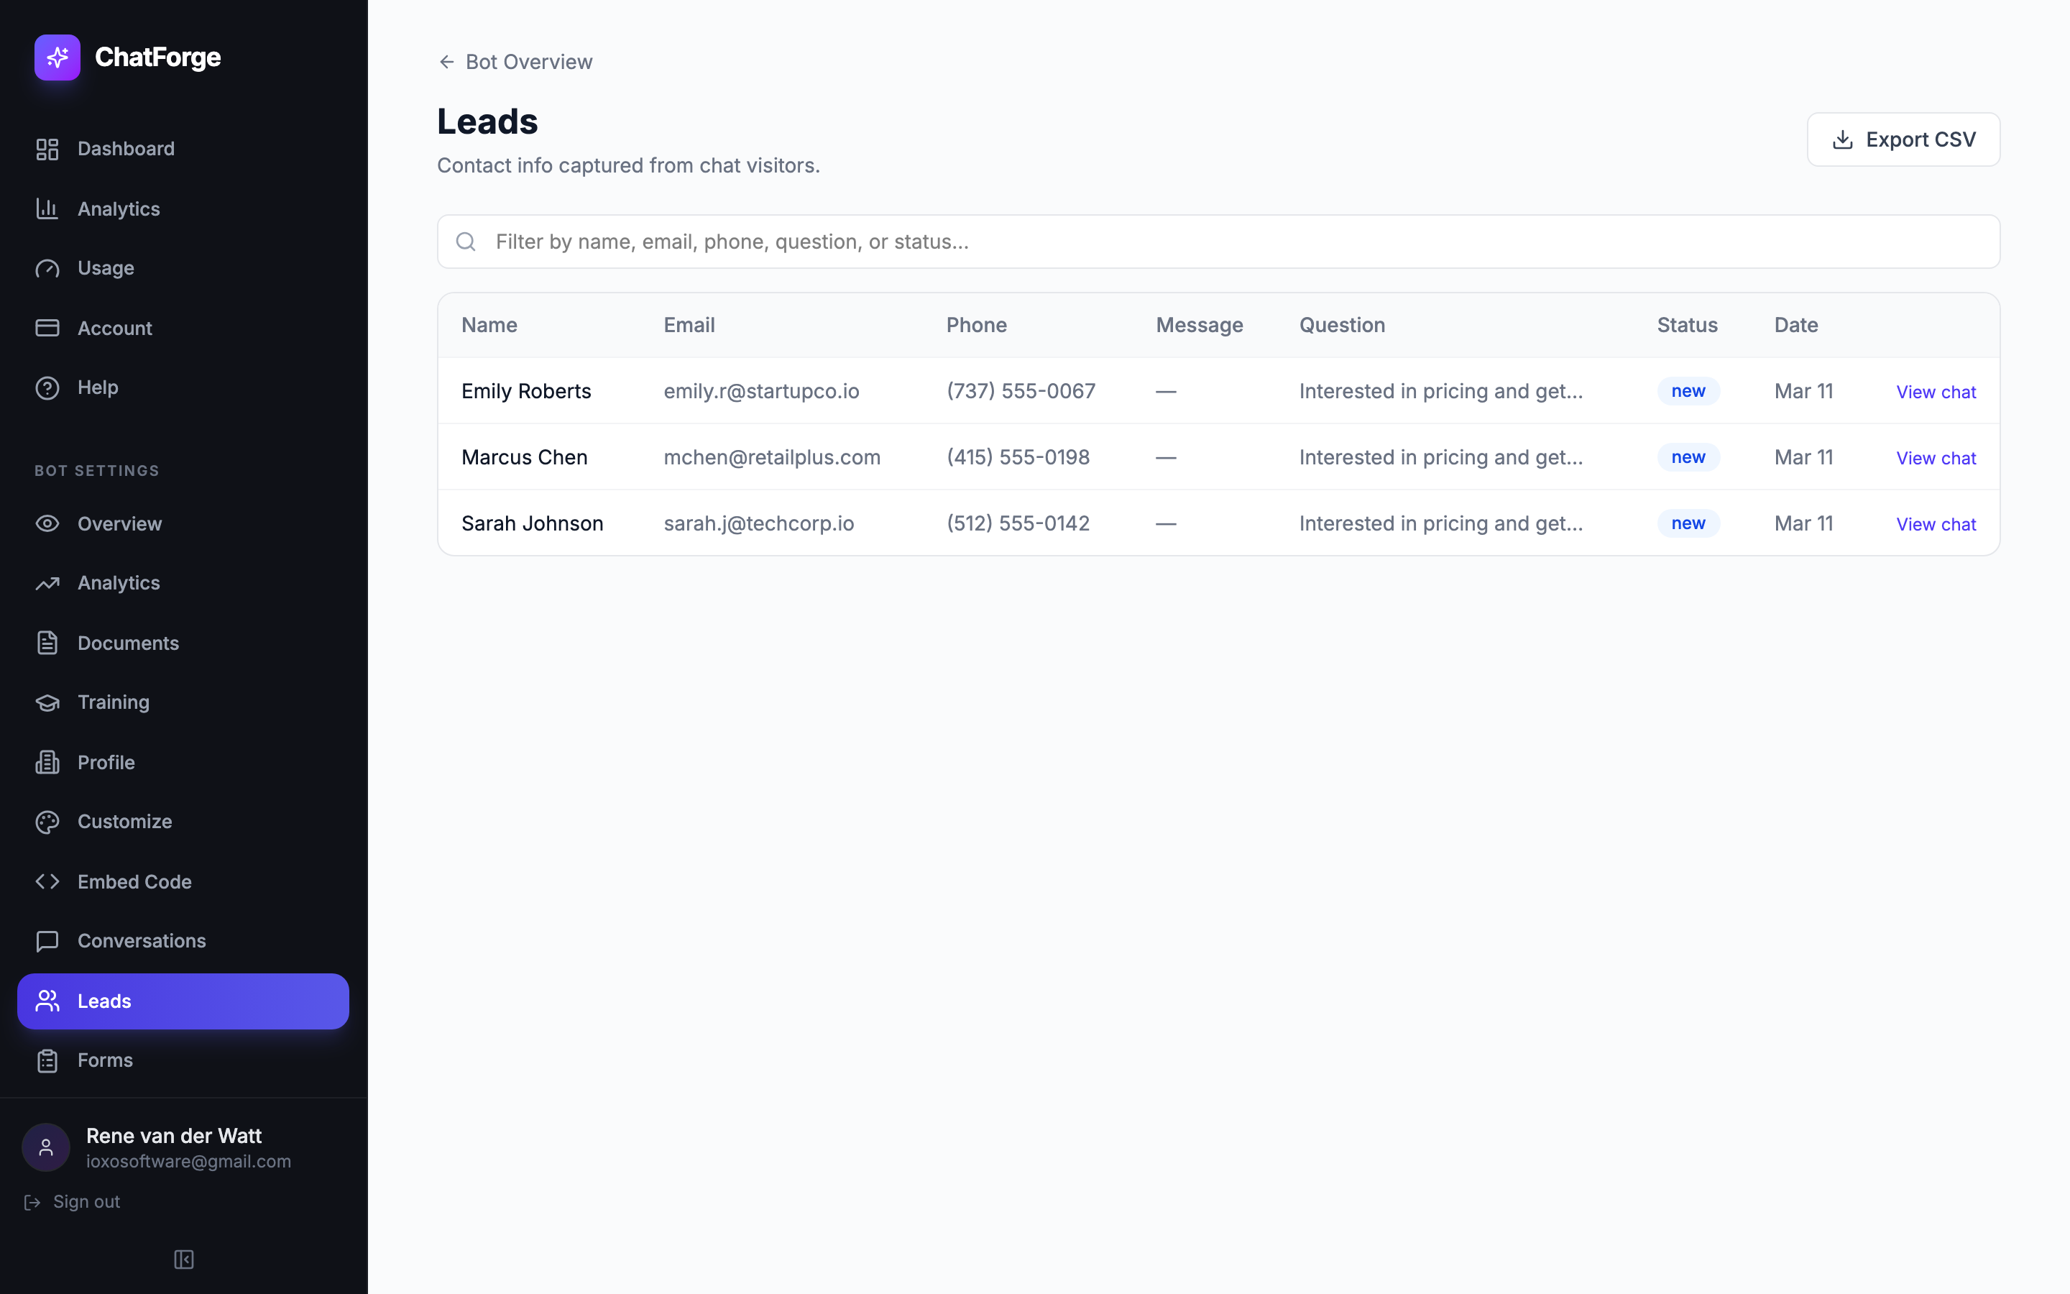Click the Customize palette icon

[x=47, y=822]
